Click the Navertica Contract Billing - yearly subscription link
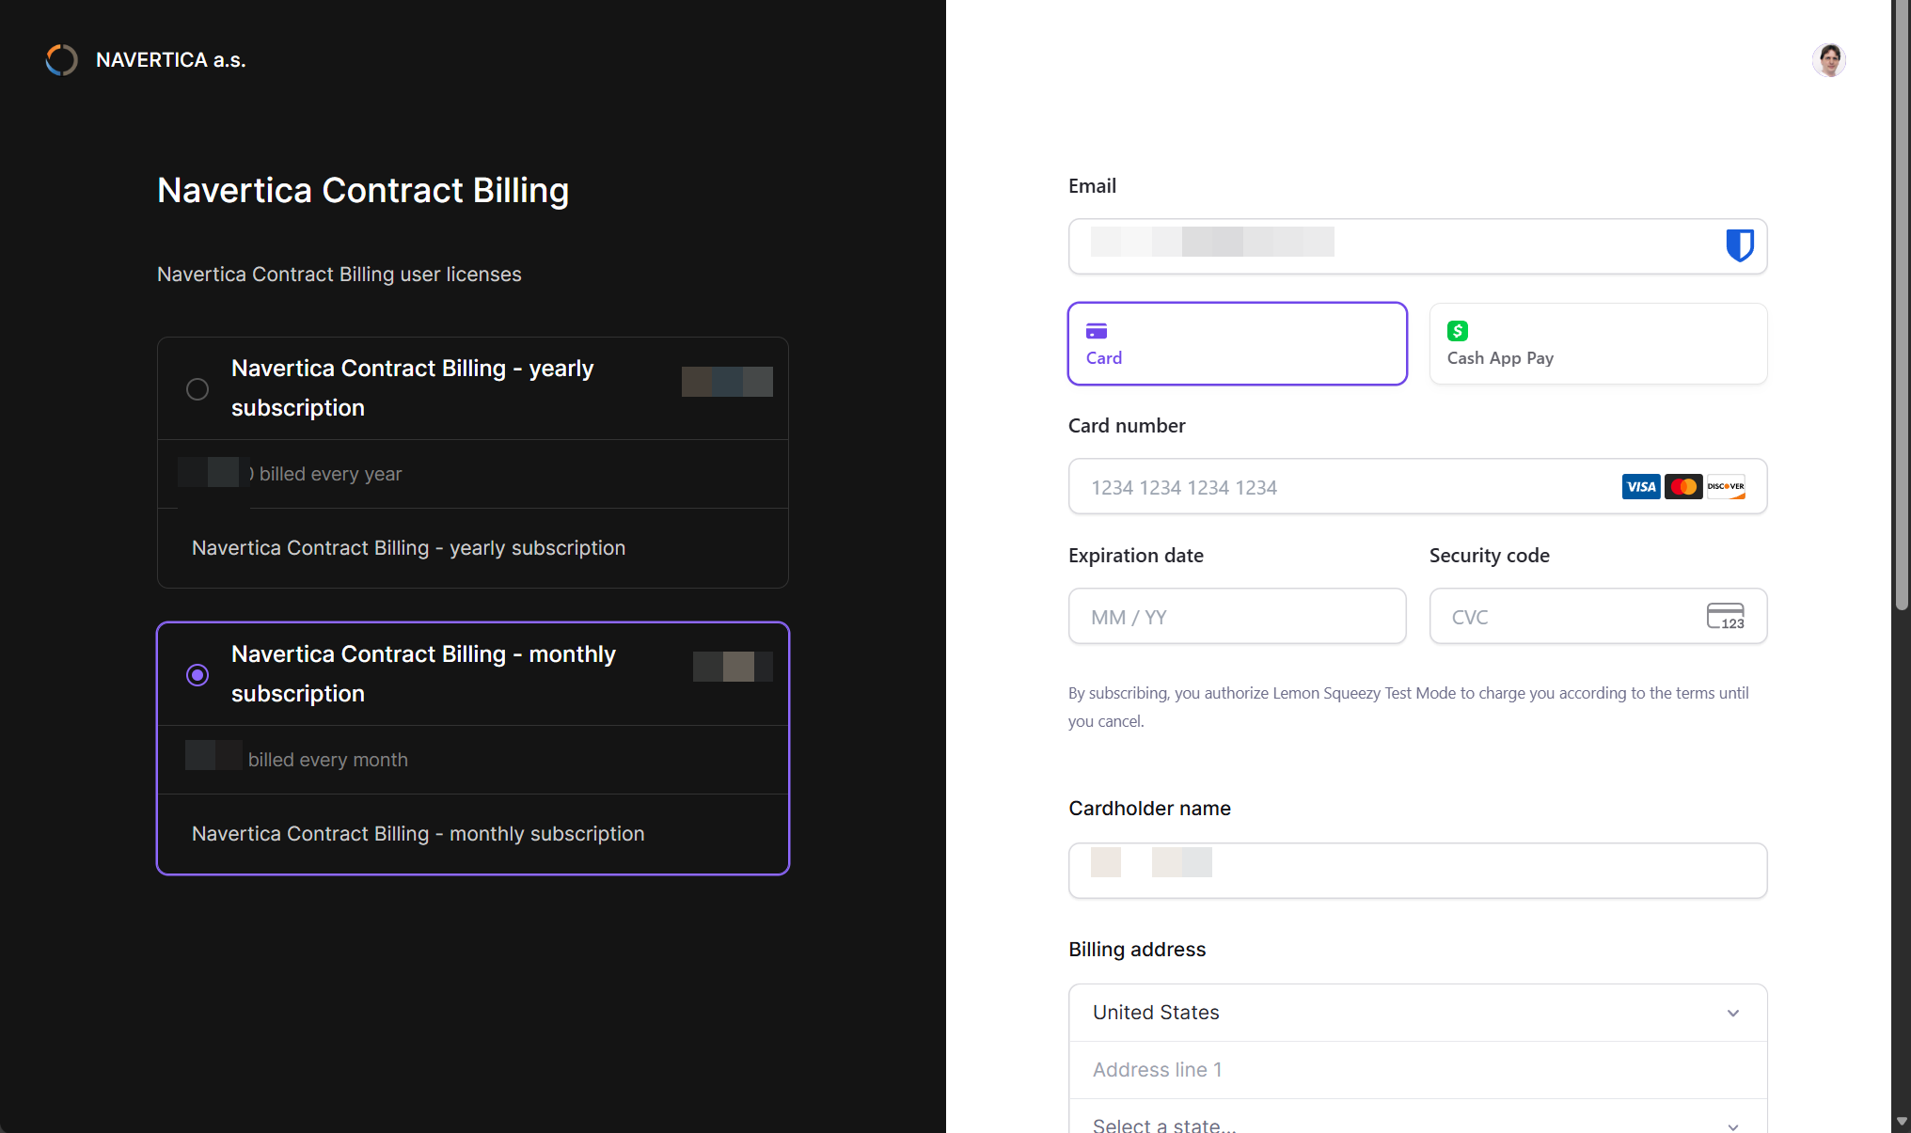Viewport: 1911px width, 1133px height. [408, 547]
